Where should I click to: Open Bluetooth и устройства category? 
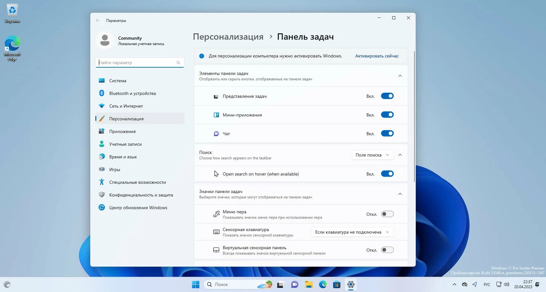click(140, 93)
